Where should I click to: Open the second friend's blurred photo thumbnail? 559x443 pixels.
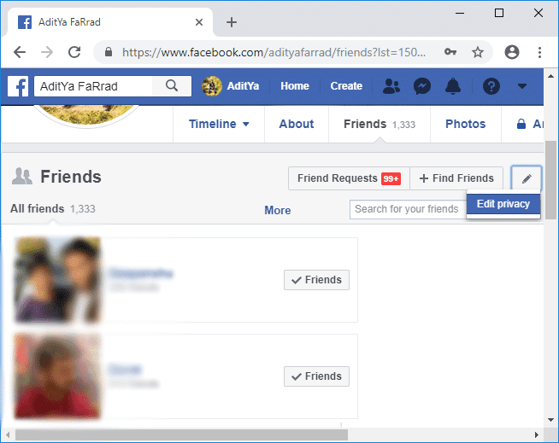[x=57, y=376]
